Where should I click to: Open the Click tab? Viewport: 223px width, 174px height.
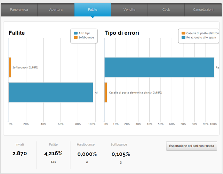(166, 10)
